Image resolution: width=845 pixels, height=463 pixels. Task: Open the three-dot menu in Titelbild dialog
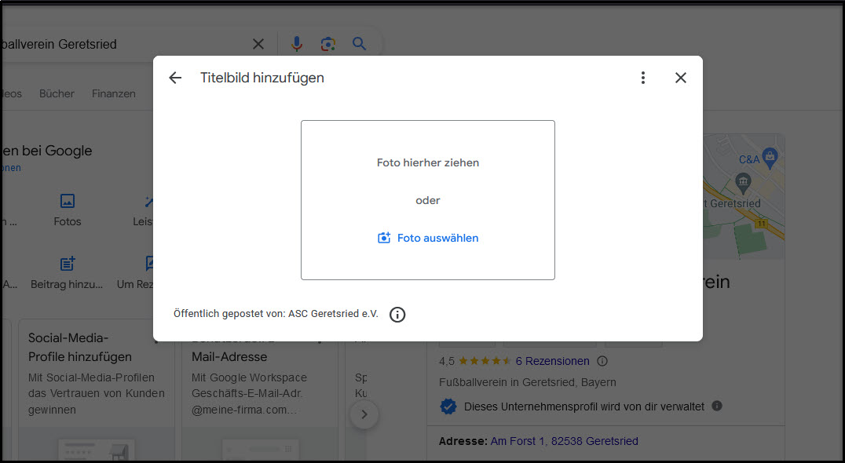[x=642, y=78]
